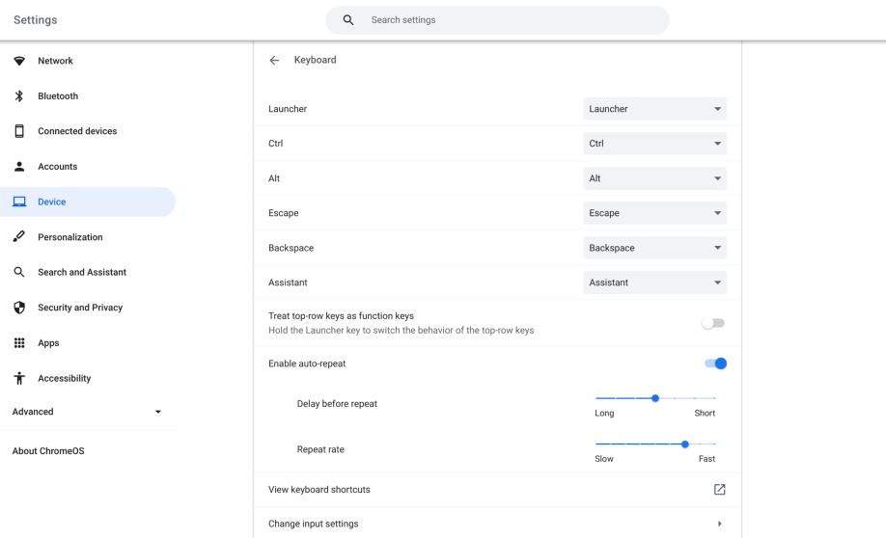
Task: Click the Security and Privacy shield icon
Action: [19, 308]
